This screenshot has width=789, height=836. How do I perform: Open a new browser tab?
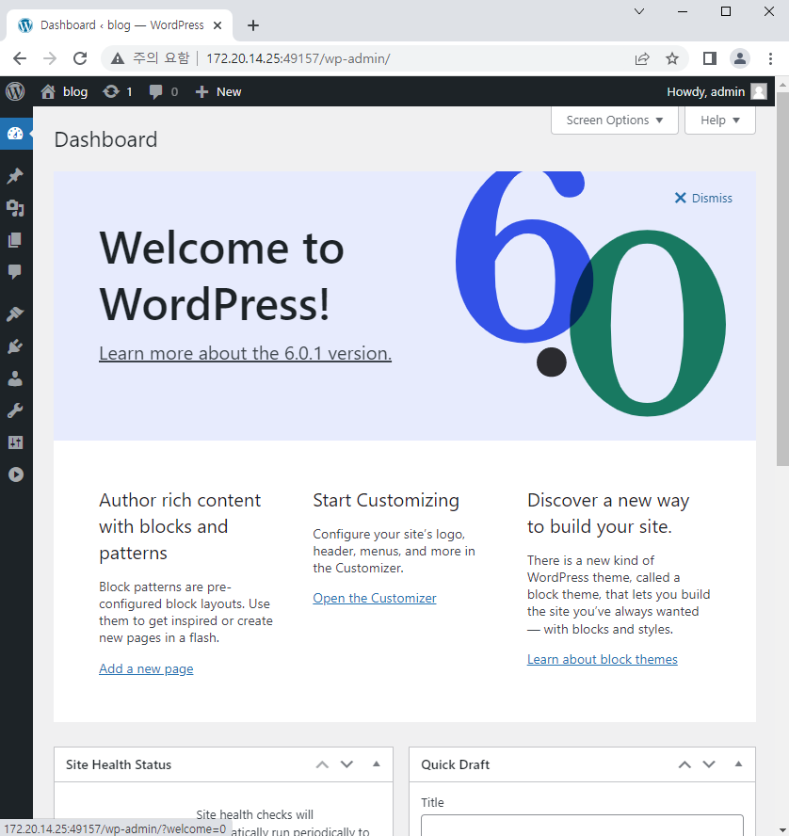(253, 25)
